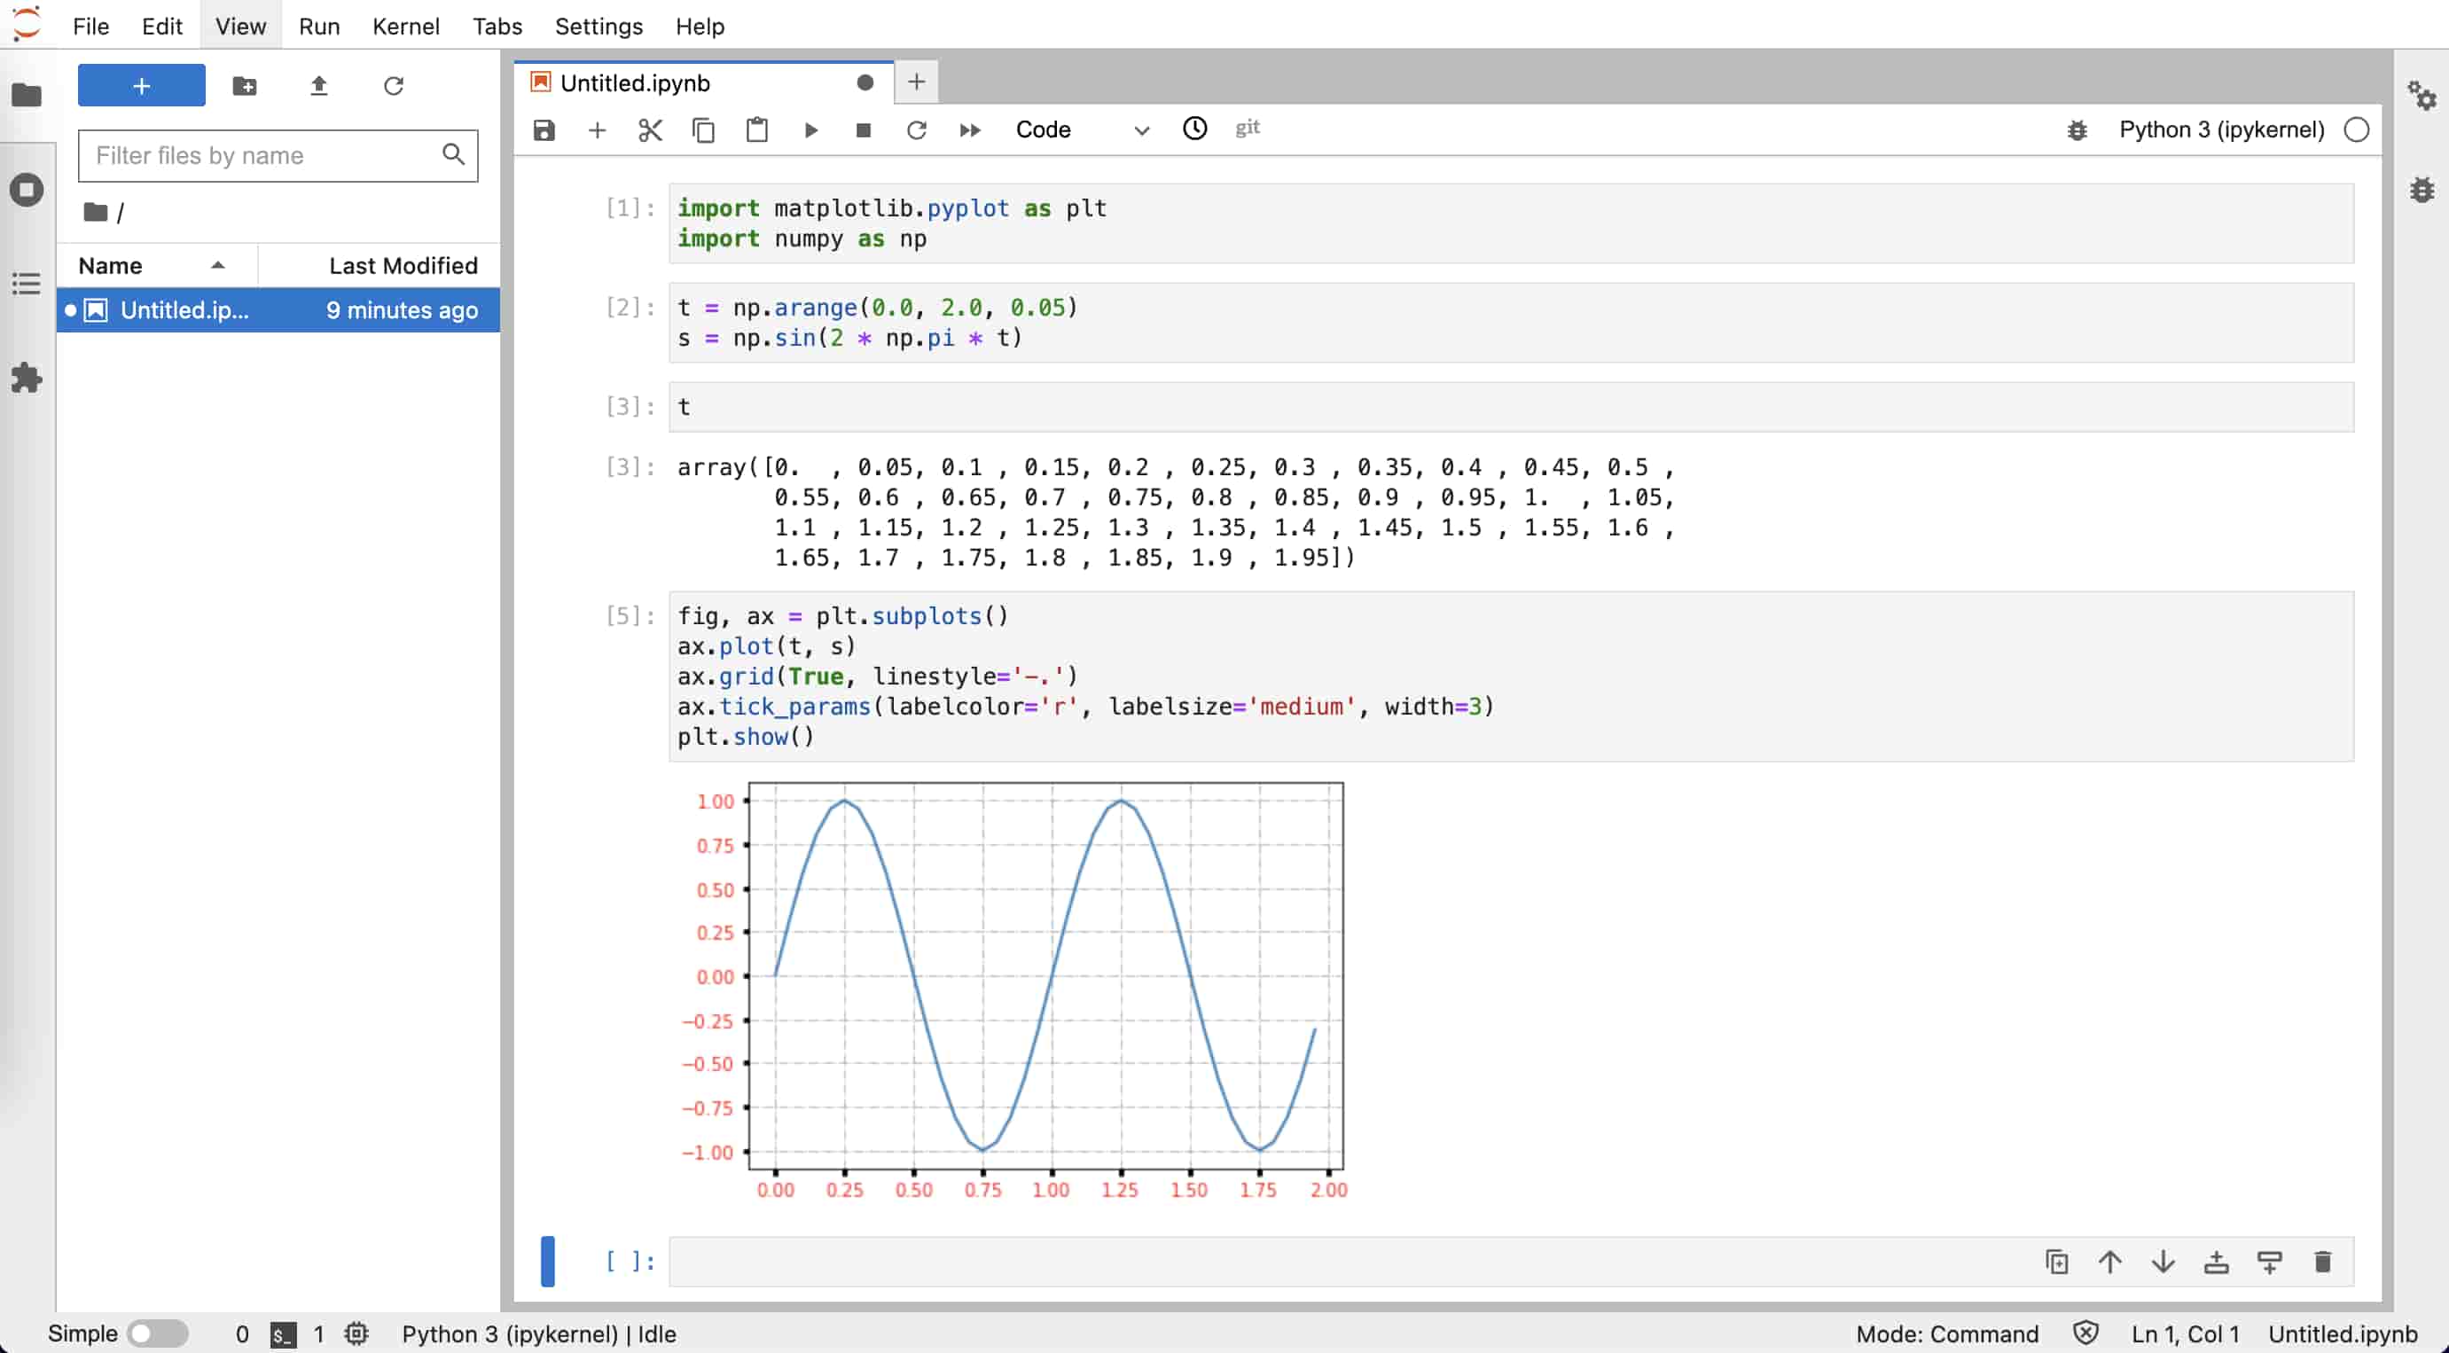Refresh the file browser list
Viewport: 2449px width, 1353px height.
click(x=394, y=86)
